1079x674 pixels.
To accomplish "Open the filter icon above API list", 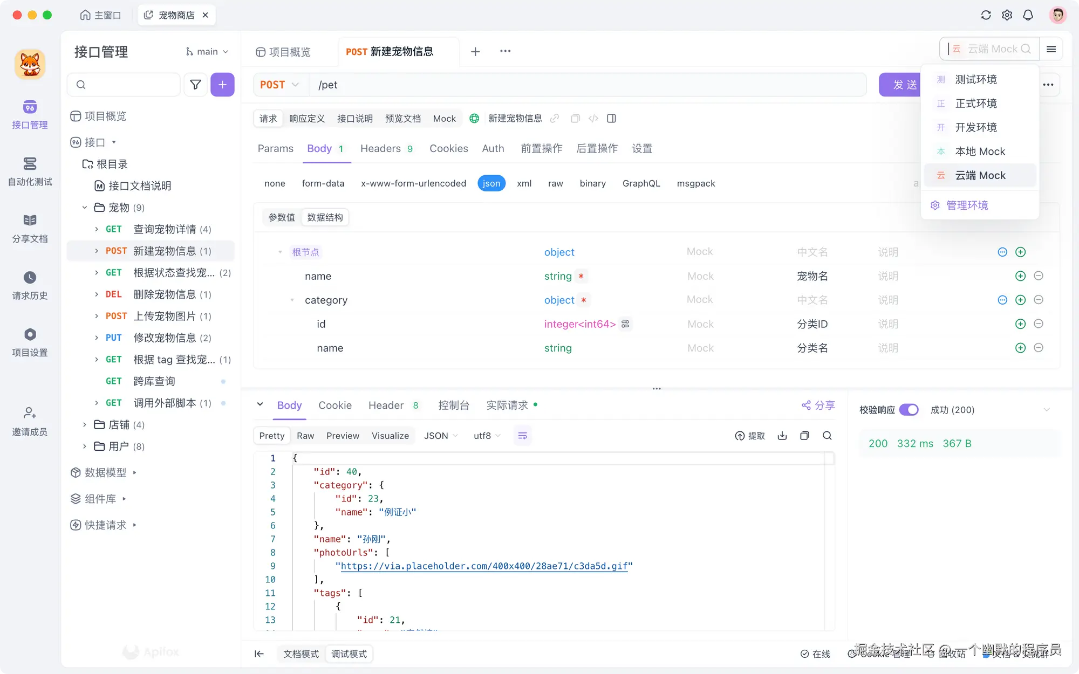I will click(195, 85).
